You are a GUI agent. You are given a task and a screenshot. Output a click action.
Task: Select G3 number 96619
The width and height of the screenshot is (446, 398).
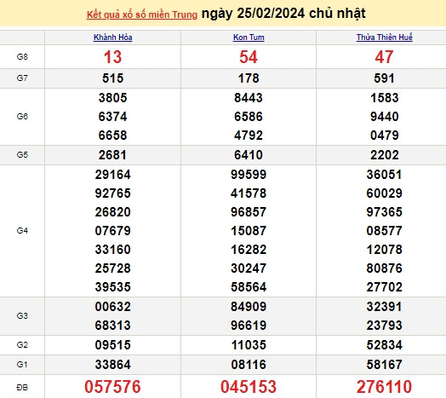pyautogui.click(x=249, y=325)
